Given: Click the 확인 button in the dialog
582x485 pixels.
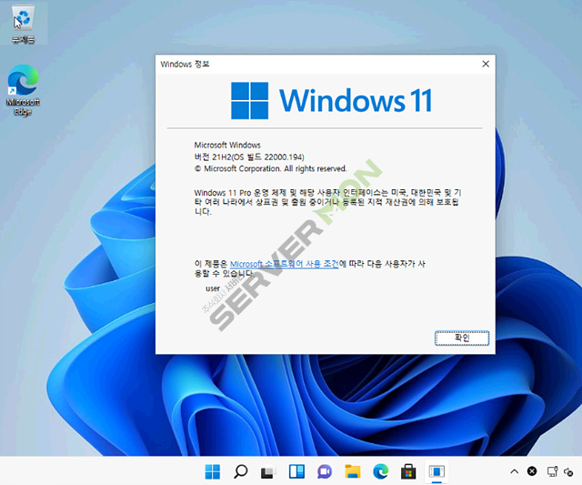Looking at the screenshot, I should (x=462, y=338).
